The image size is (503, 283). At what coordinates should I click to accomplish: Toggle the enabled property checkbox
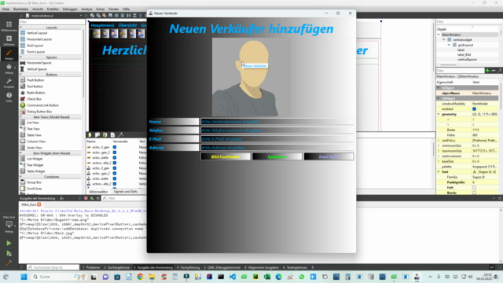(474, 108)
